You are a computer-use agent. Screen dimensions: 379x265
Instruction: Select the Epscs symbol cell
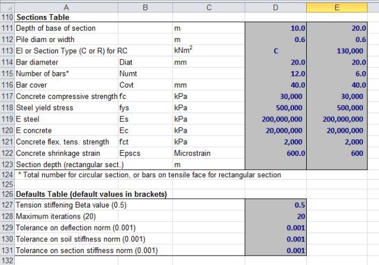[x=144, y=152]
